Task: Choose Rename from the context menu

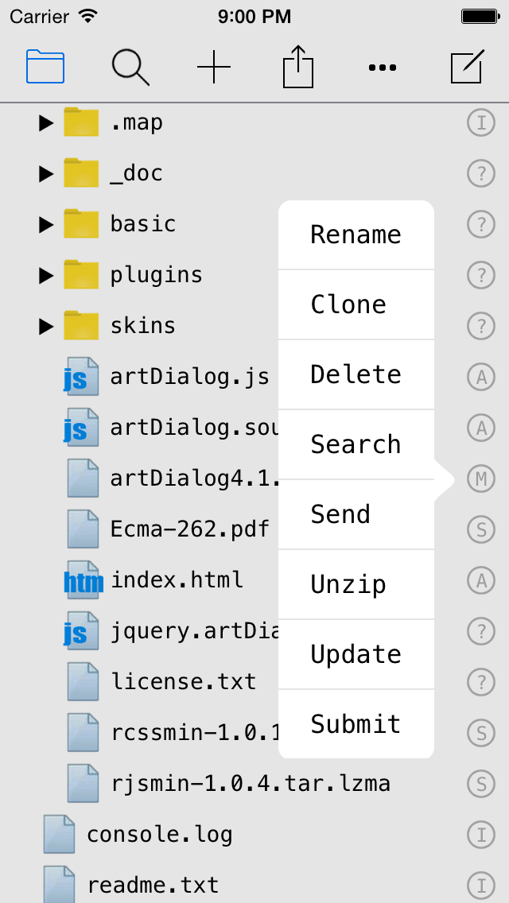Action: coord(356,234)
